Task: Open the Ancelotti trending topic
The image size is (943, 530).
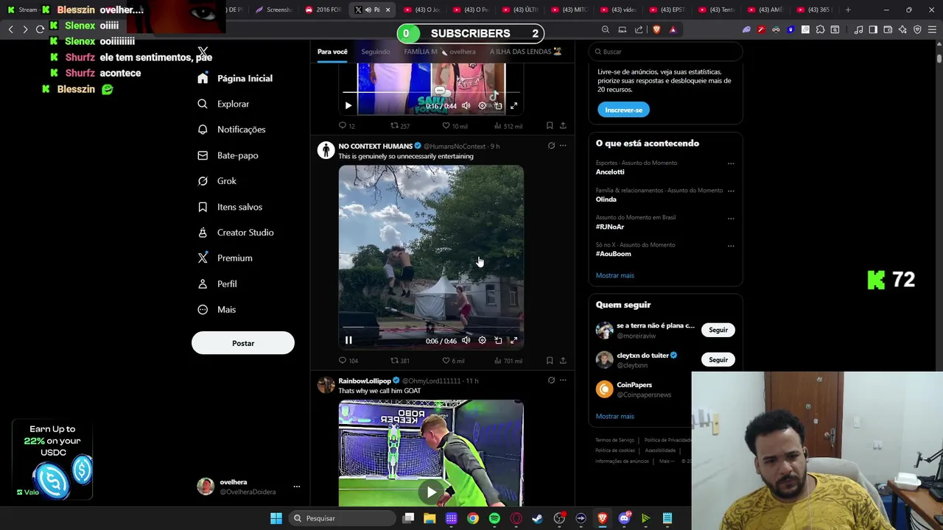Action: pos(610,172)
